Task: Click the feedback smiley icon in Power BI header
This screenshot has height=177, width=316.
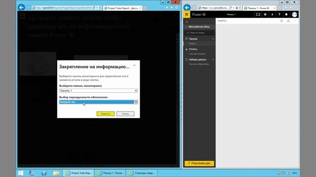Action: pyautogui.click(x=286, y=14)
